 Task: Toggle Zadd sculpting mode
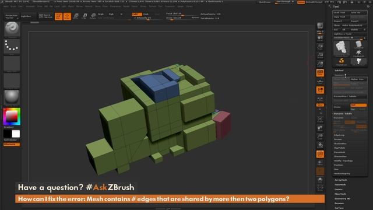(x=137, y=14)
